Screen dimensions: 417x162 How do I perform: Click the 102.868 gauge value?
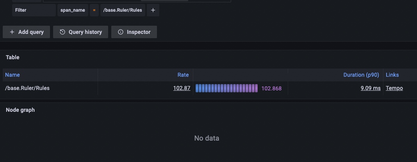click(x=271, y=88)
